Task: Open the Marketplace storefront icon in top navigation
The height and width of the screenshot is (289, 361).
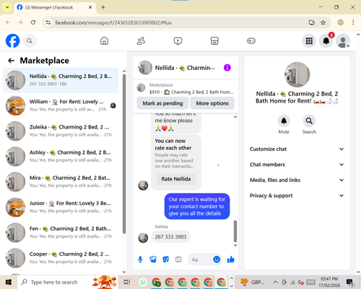Action: coord(214,41)
